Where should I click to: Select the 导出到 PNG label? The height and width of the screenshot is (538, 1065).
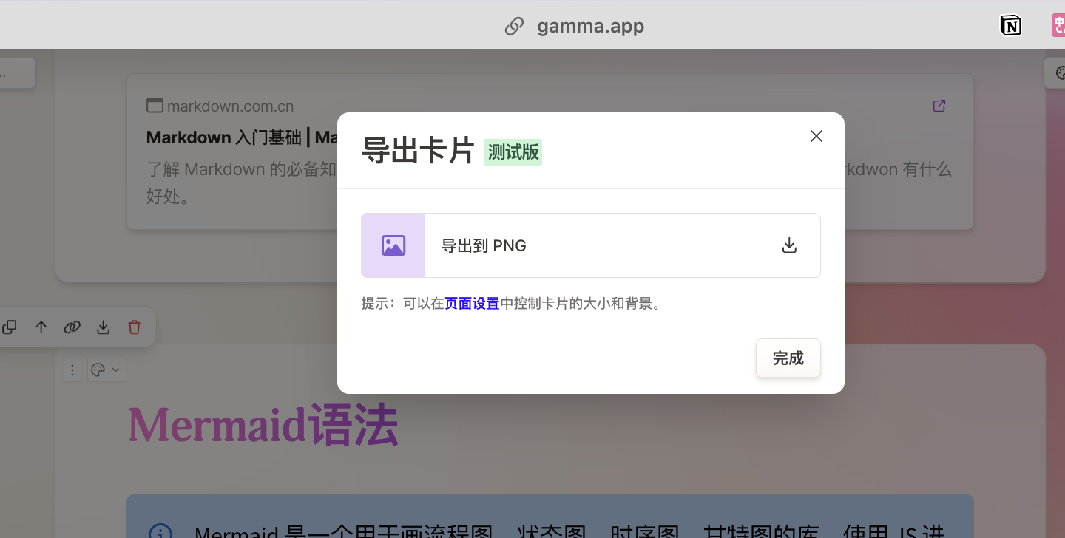coord(484,246)
